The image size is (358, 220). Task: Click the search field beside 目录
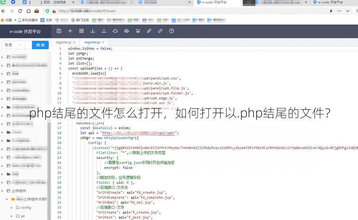28,45
